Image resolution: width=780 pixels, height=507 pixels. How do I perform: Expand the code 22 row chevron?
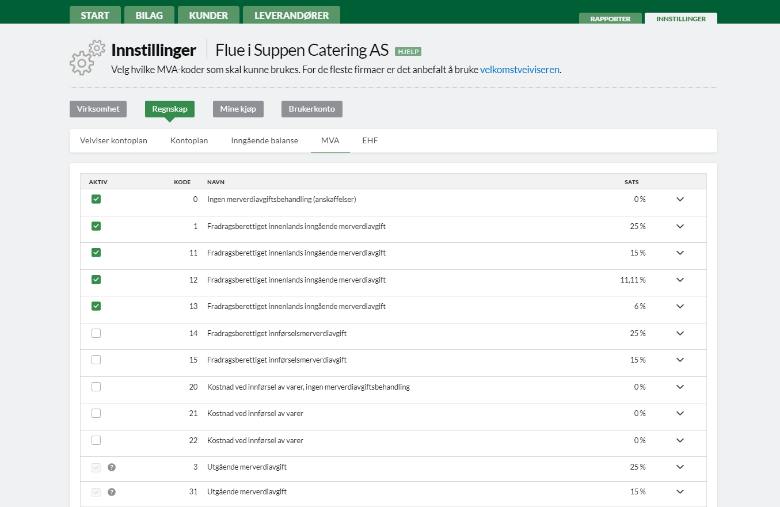pos(680,440)
